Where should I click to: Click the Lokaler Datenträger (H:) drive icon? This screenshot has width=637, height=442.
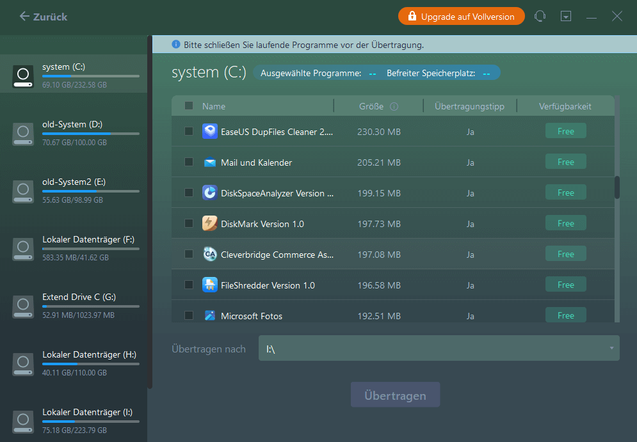(23, 365)
